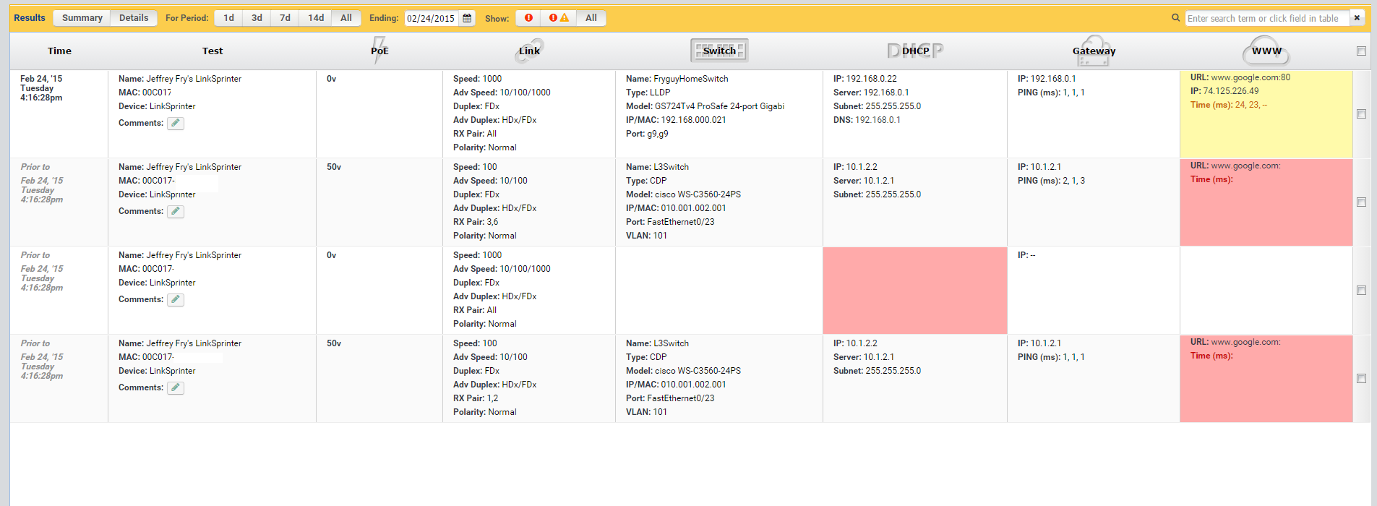Click the PoE lightning column header
This screenshot has width=1377, height=506.
(x=379, y=51)
